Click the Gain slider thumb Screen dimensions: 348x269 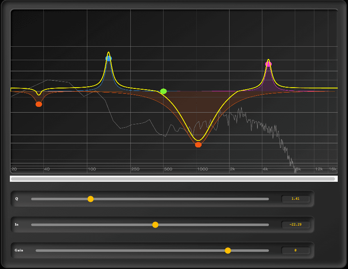[228, 250]
